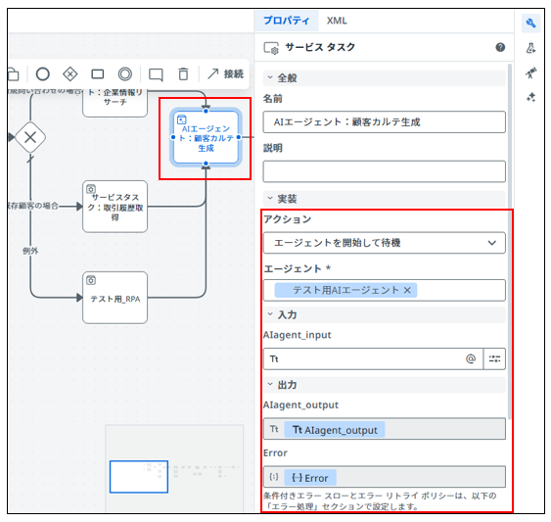551x522 pixels.
Task: Switch to the XML tab
Action: [x=337, y=21]
